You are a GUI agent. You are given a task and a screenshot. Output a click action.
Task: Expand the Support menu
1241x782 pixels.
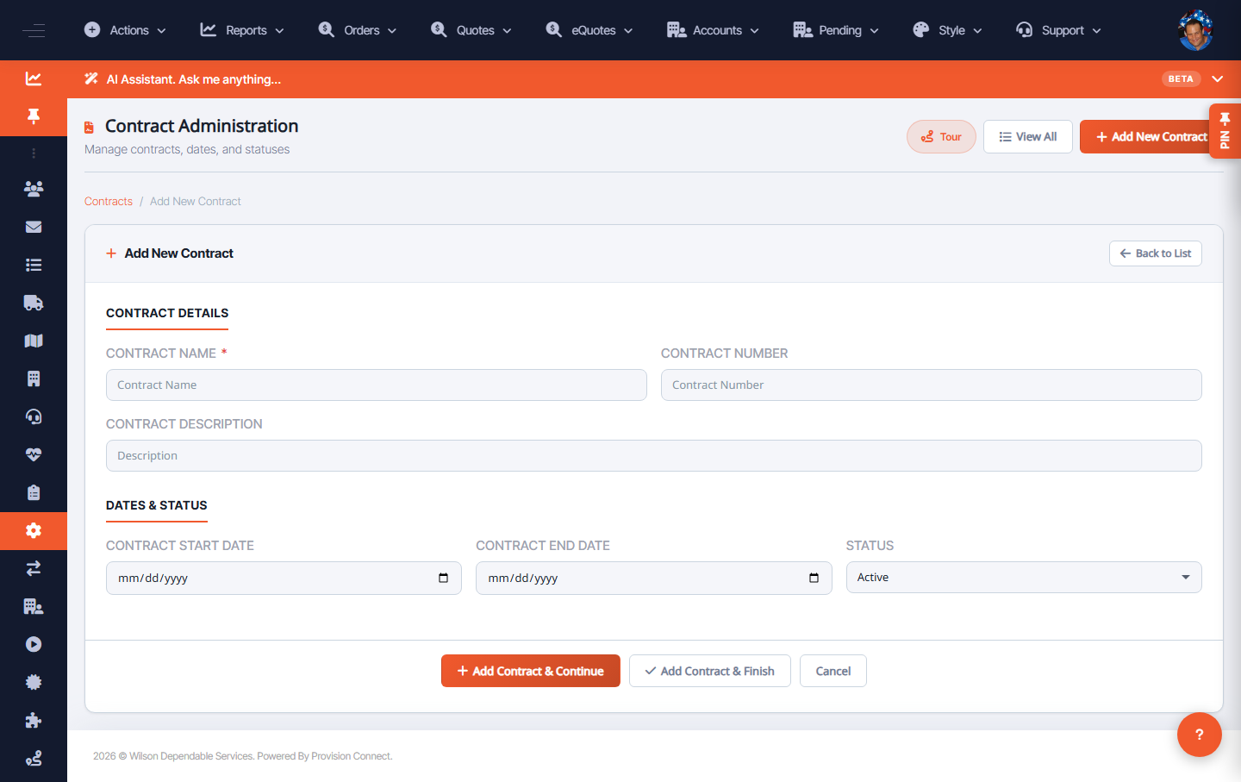pos(1059,30)
